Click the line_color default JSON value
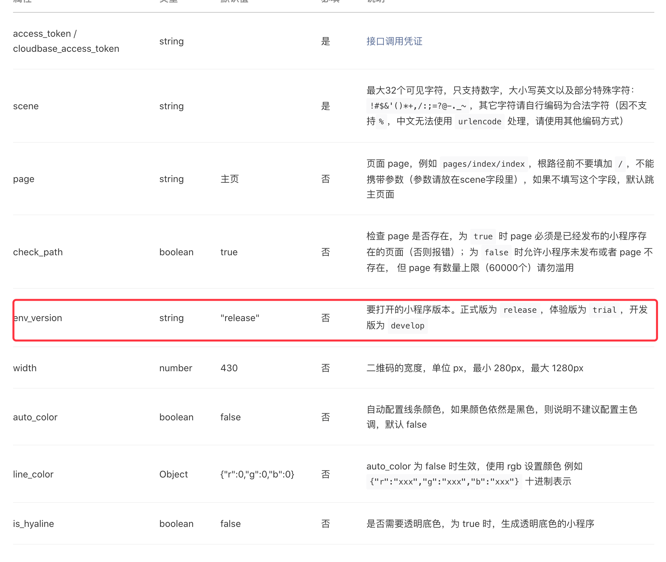The width and height of the screenshot is (666, 562). point(257,474)
